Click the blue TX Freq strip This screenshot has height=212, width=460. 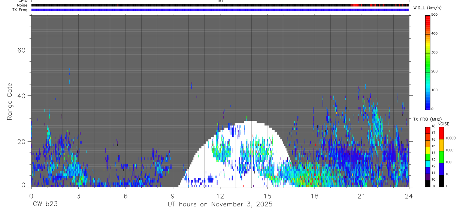click(x=220, y=10)
